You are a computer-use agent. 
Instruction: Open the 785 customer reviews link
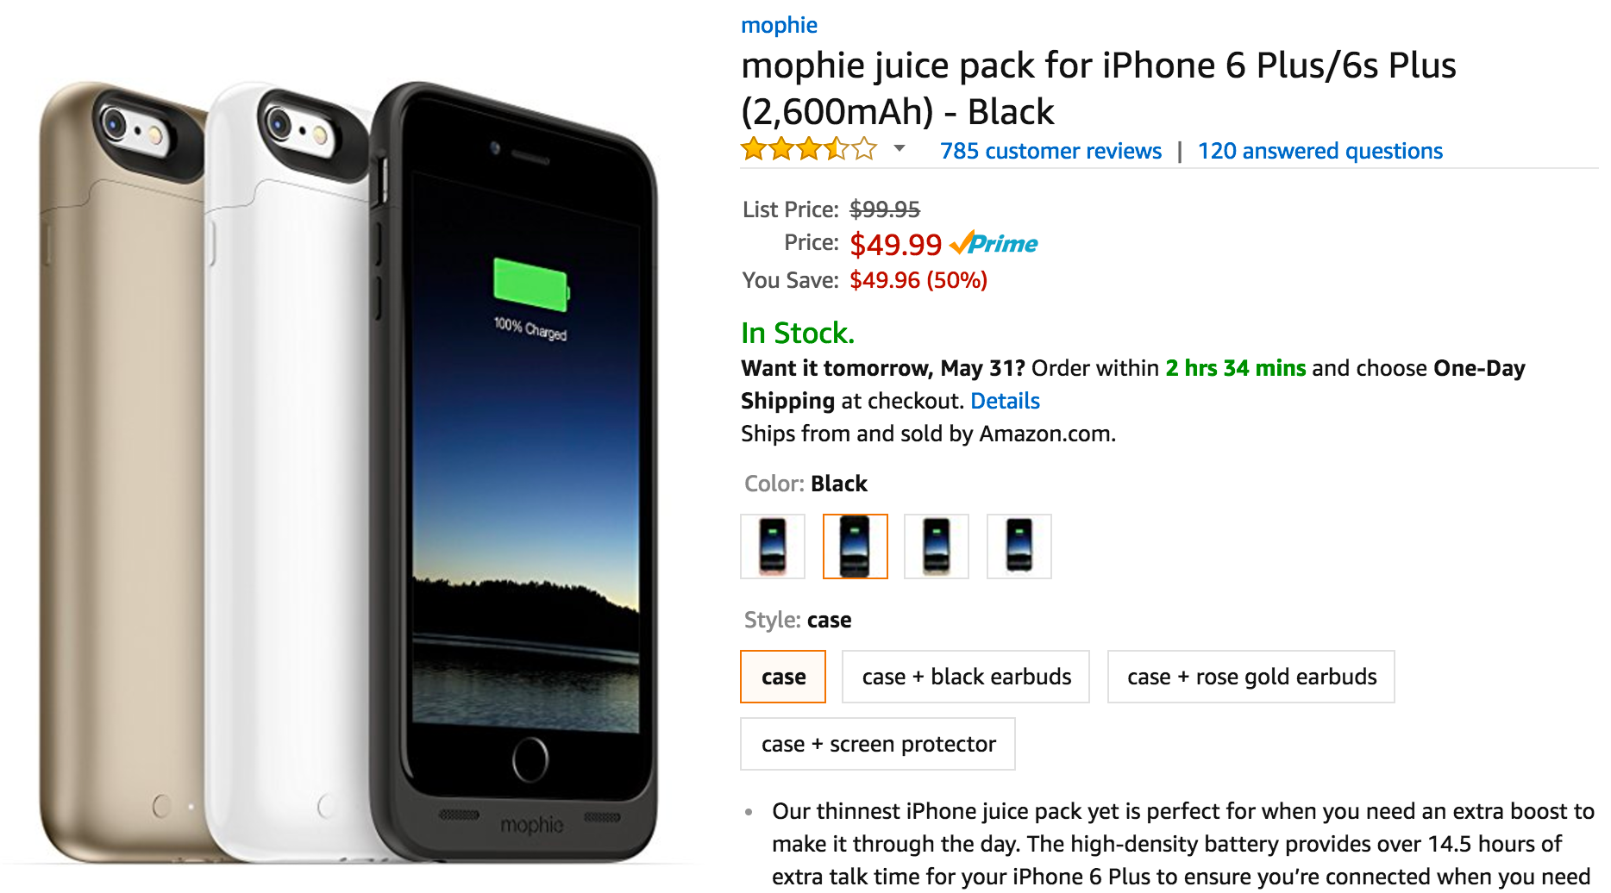click(x=1050, y=151)
